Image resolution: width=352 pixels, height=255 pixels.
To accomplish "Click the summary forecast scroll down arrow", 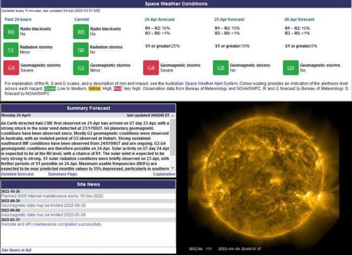I will (173, 168).
